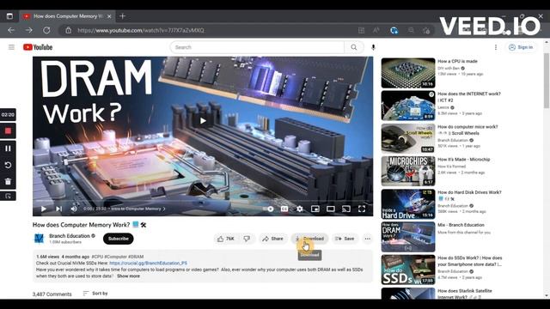Click the Download button
550x309 pixels.
pyautogui.click(x=309, y=239)
